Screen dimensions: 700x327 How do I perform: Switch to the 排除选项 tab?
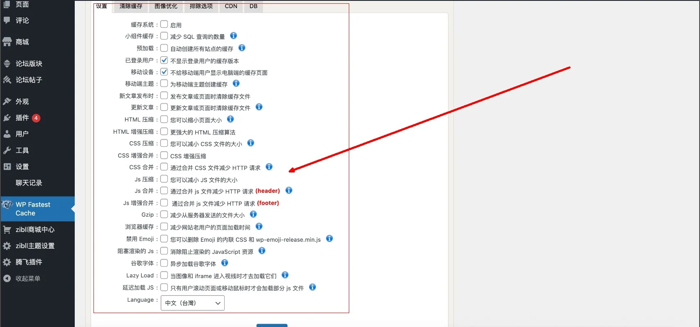coord(201,6)
